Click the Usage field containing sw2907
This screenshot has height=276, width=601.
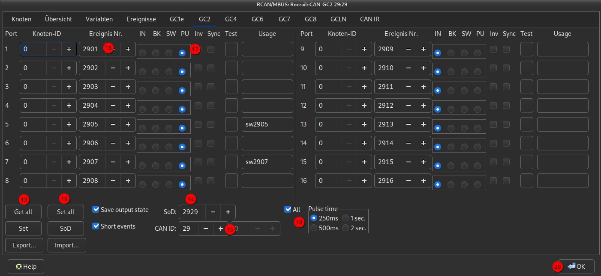267,162
